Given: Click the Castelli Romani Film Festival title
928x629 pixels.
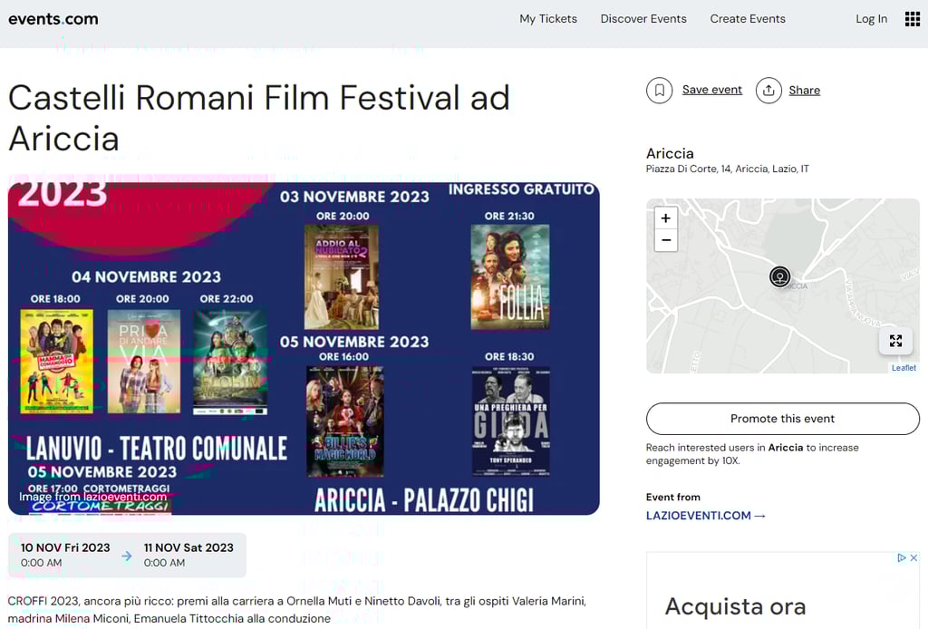Looking at the screenshot, I should click(258, 118).
